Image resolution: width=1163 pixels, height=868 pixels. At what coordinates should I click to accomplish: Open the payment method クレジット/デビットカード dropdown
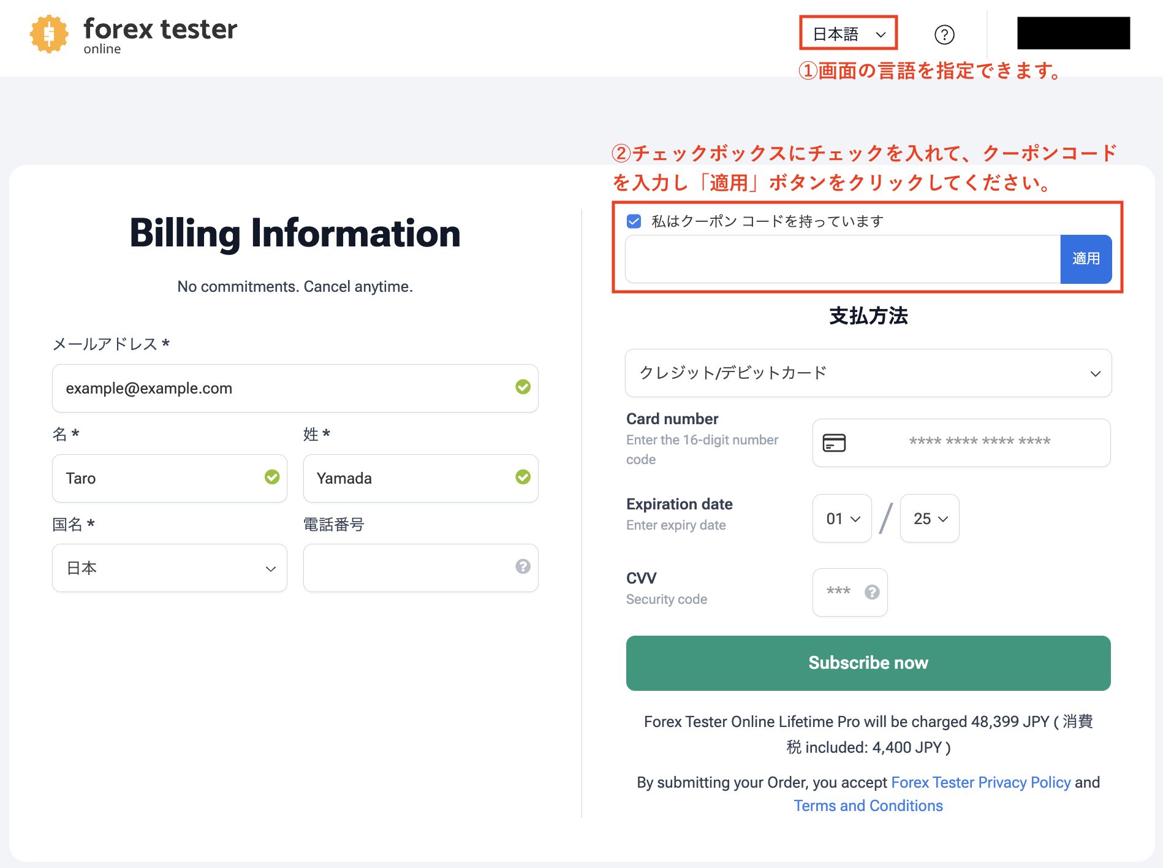coord(868,373)
